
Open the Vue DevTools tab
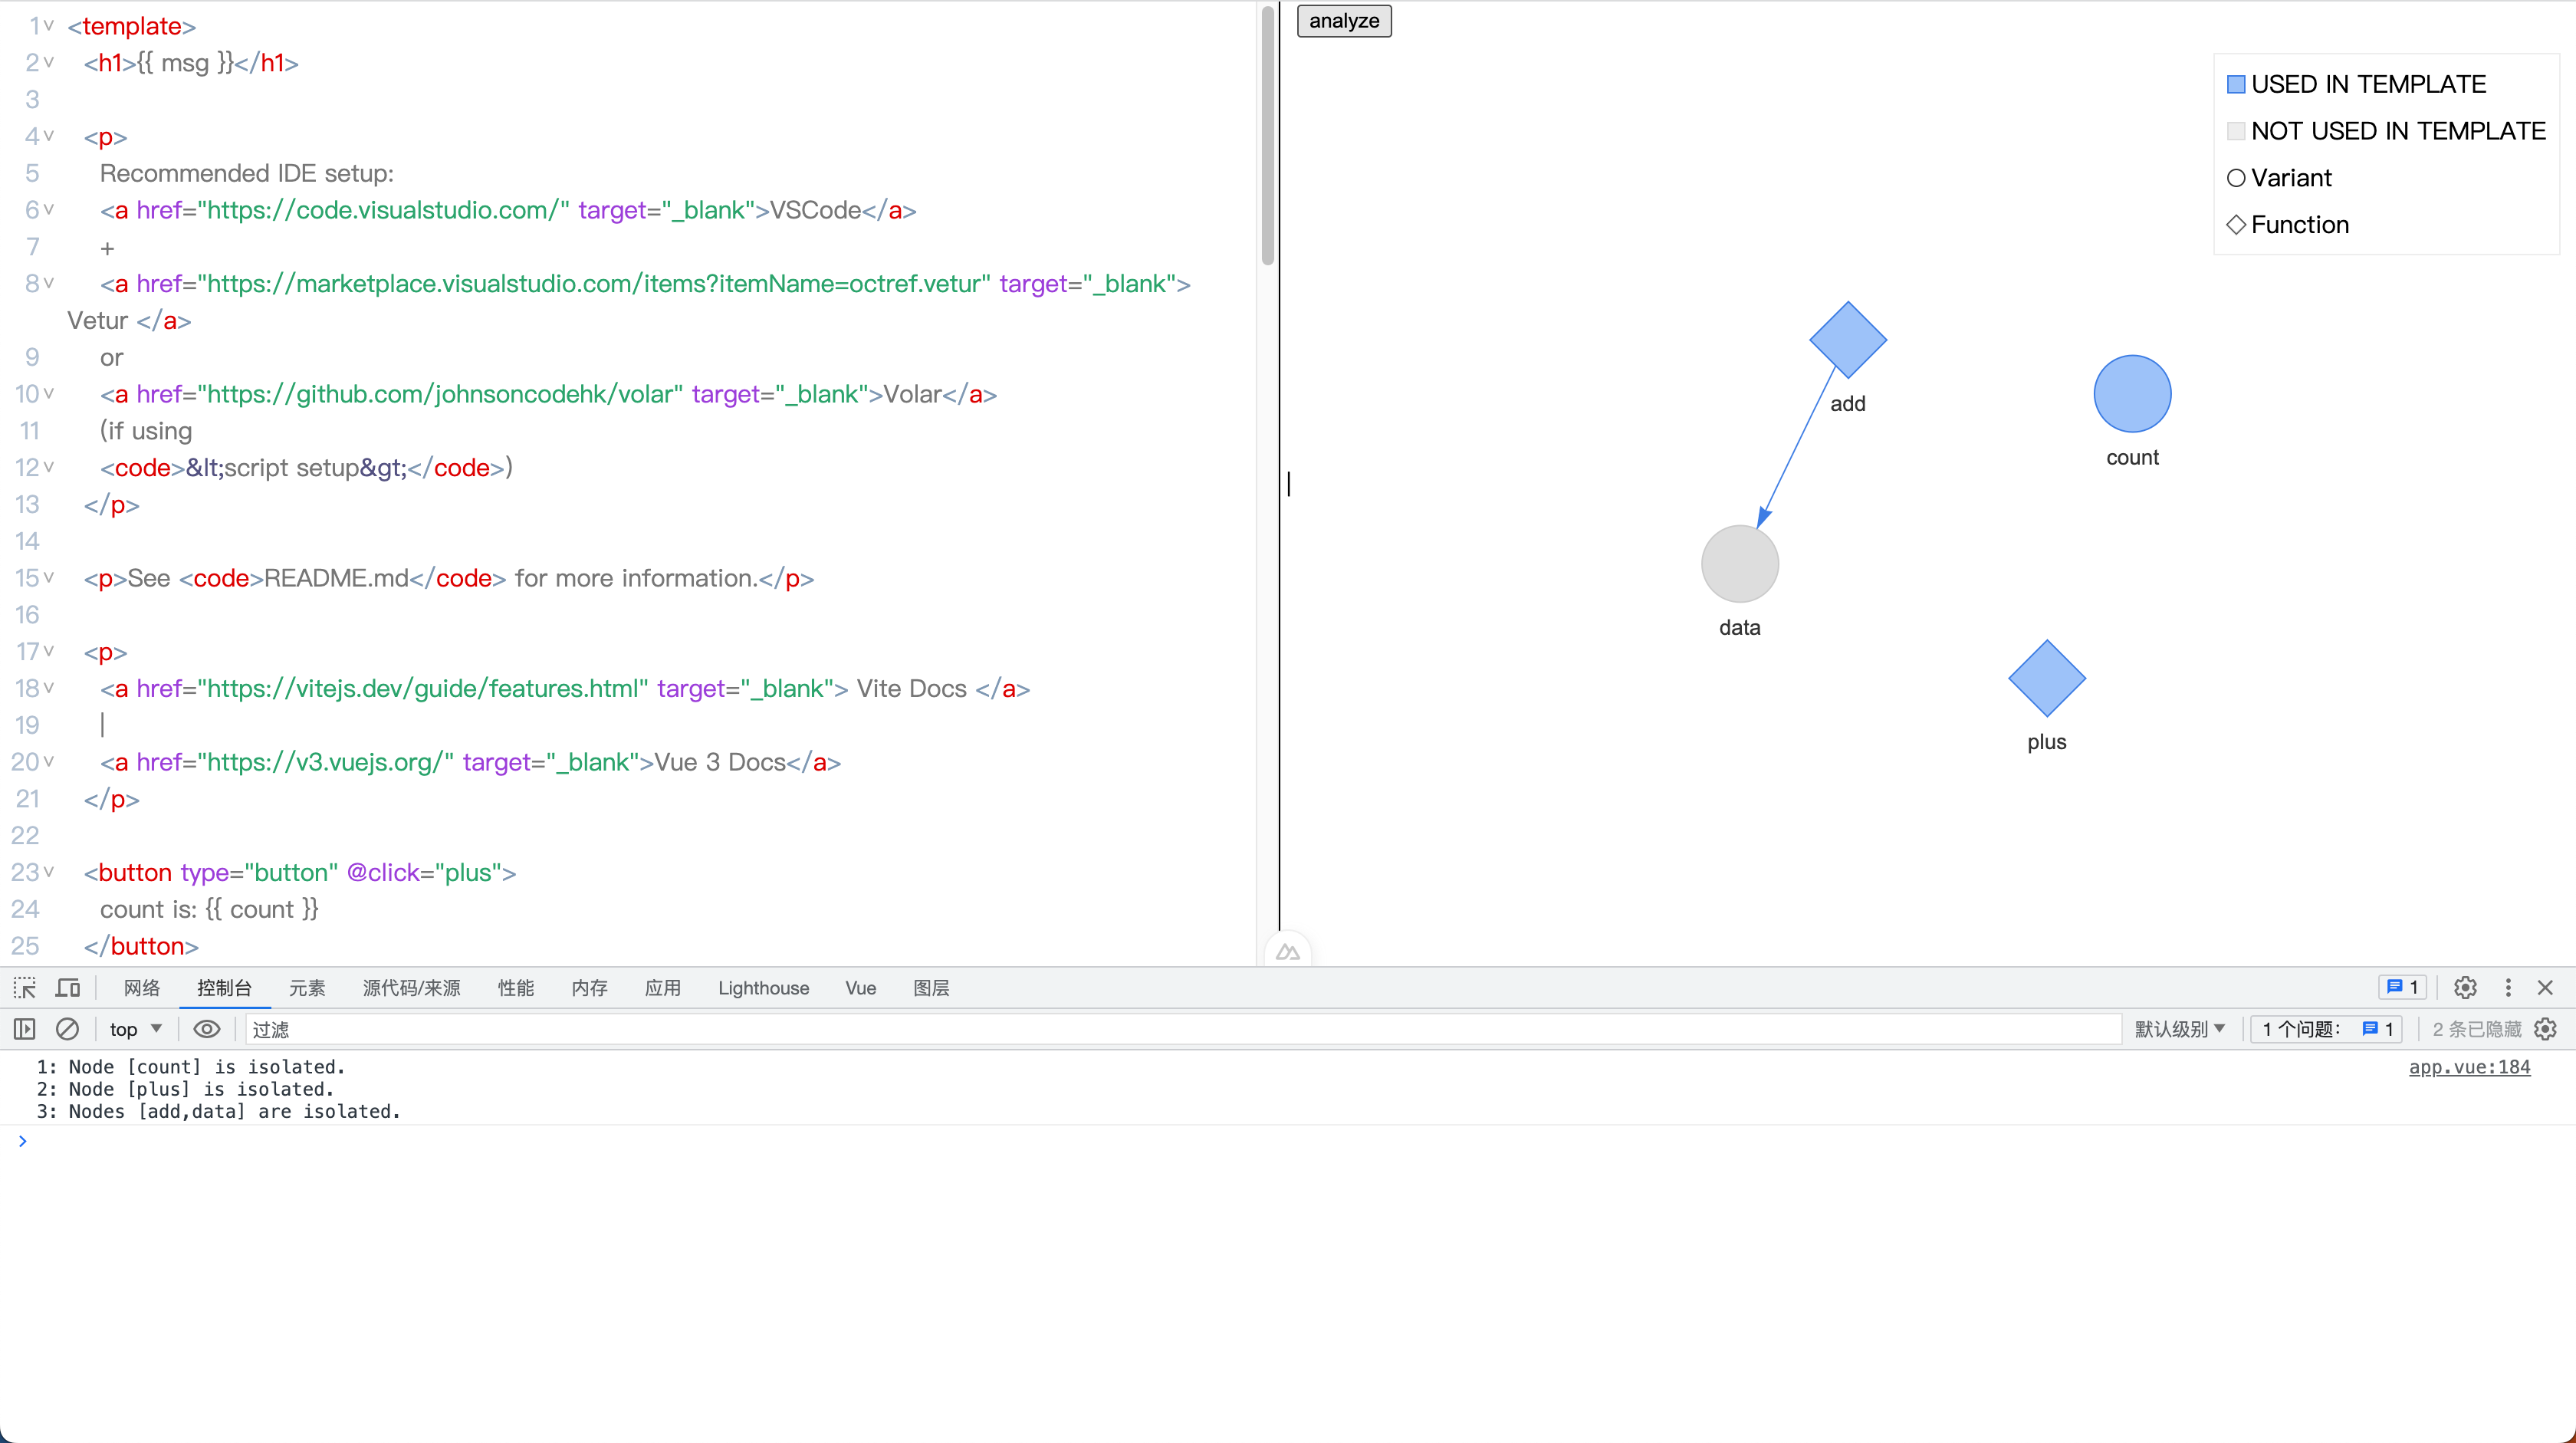click(860, 988)
